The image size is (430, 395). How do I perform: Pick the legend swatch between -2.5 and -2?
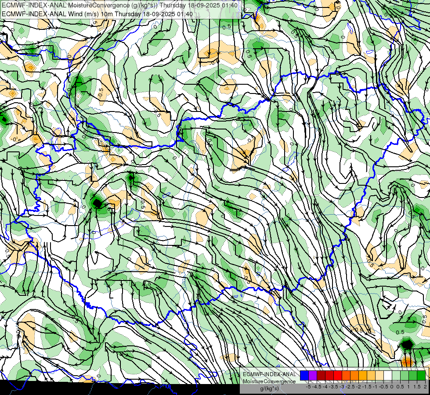coord(354,376)
